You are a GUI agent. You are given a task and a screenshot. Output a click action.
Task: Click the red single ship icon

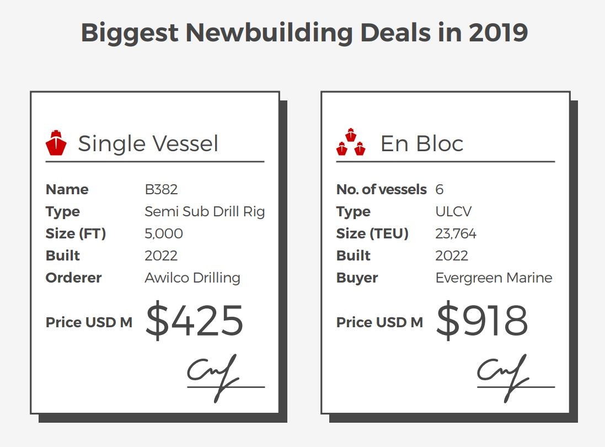[56, 142]
